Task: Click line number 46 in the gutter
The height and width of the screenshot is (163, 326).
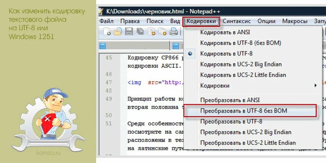Action: (x=109, y=74)
